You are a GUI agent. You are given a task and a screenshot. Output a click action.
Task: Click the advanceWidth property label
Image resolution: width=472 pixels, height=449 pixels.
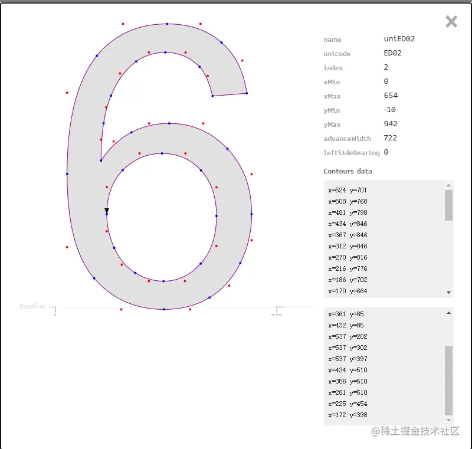(x=347, y=139)
